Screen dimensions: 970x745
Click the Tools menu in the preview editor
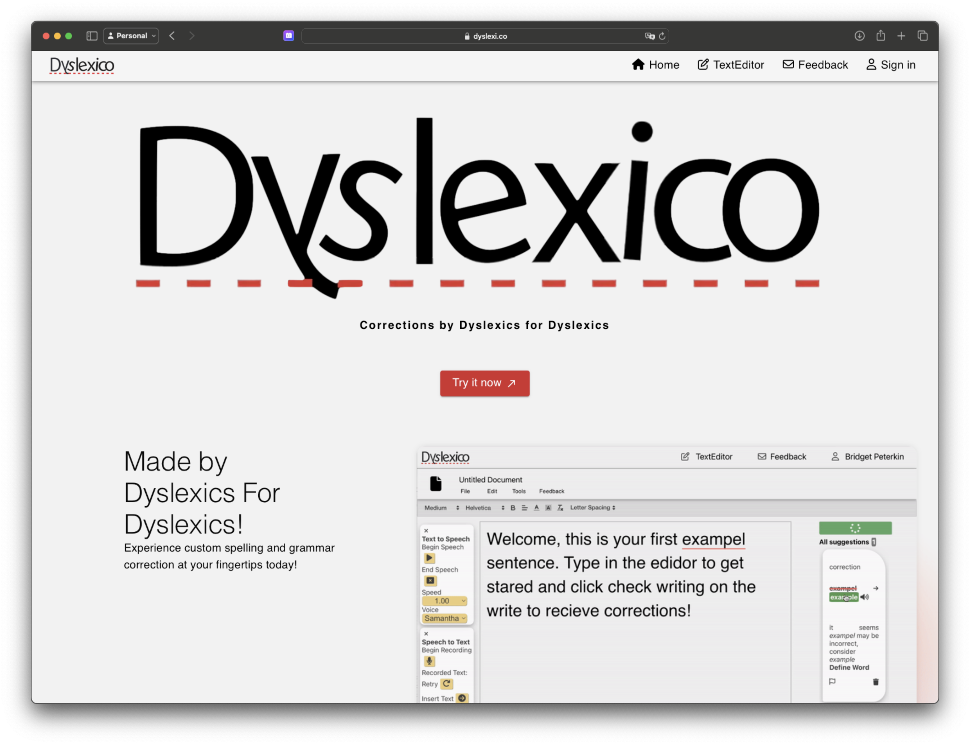(518, 491)
